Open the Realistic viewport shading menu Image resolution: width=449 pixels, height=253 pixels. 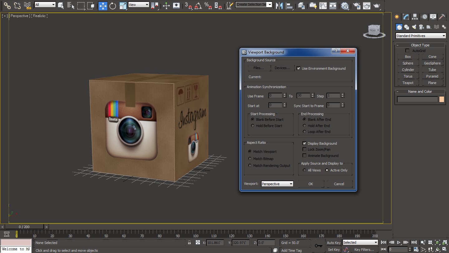tap(39, 16)
